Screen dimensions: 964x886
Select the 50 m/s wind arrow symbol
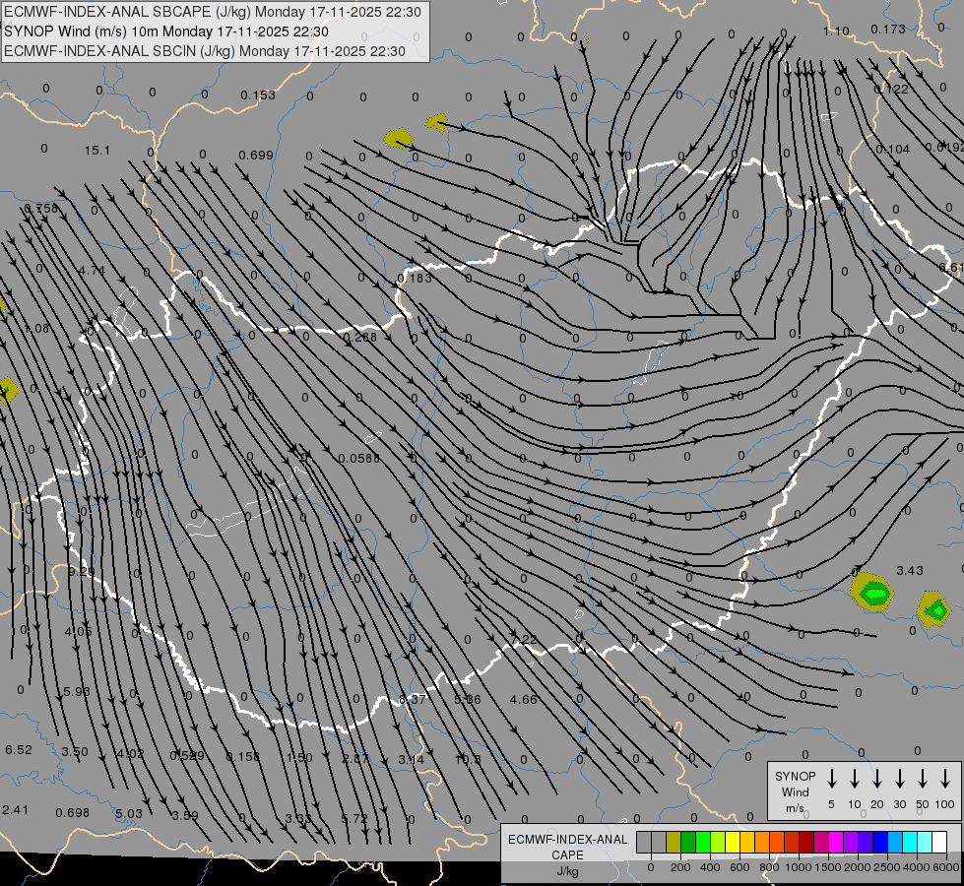point(923,779)
